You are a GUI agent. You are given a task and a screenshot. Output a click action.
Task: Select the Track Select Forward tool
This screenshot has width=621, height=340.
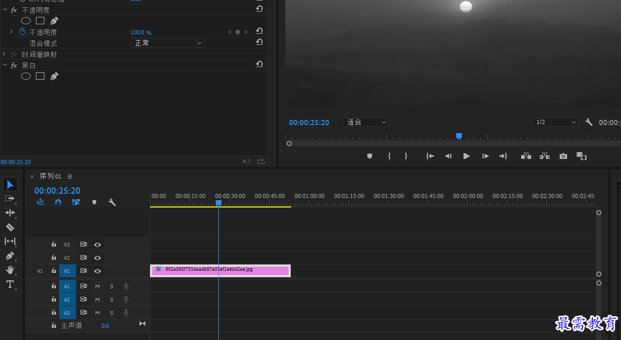click(10, 199)
